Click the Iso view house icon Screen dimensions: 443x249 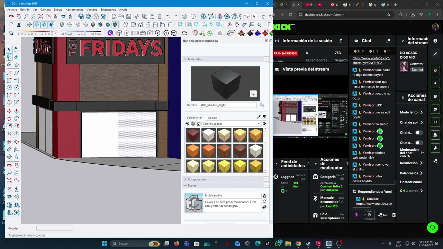coord(126,25)
